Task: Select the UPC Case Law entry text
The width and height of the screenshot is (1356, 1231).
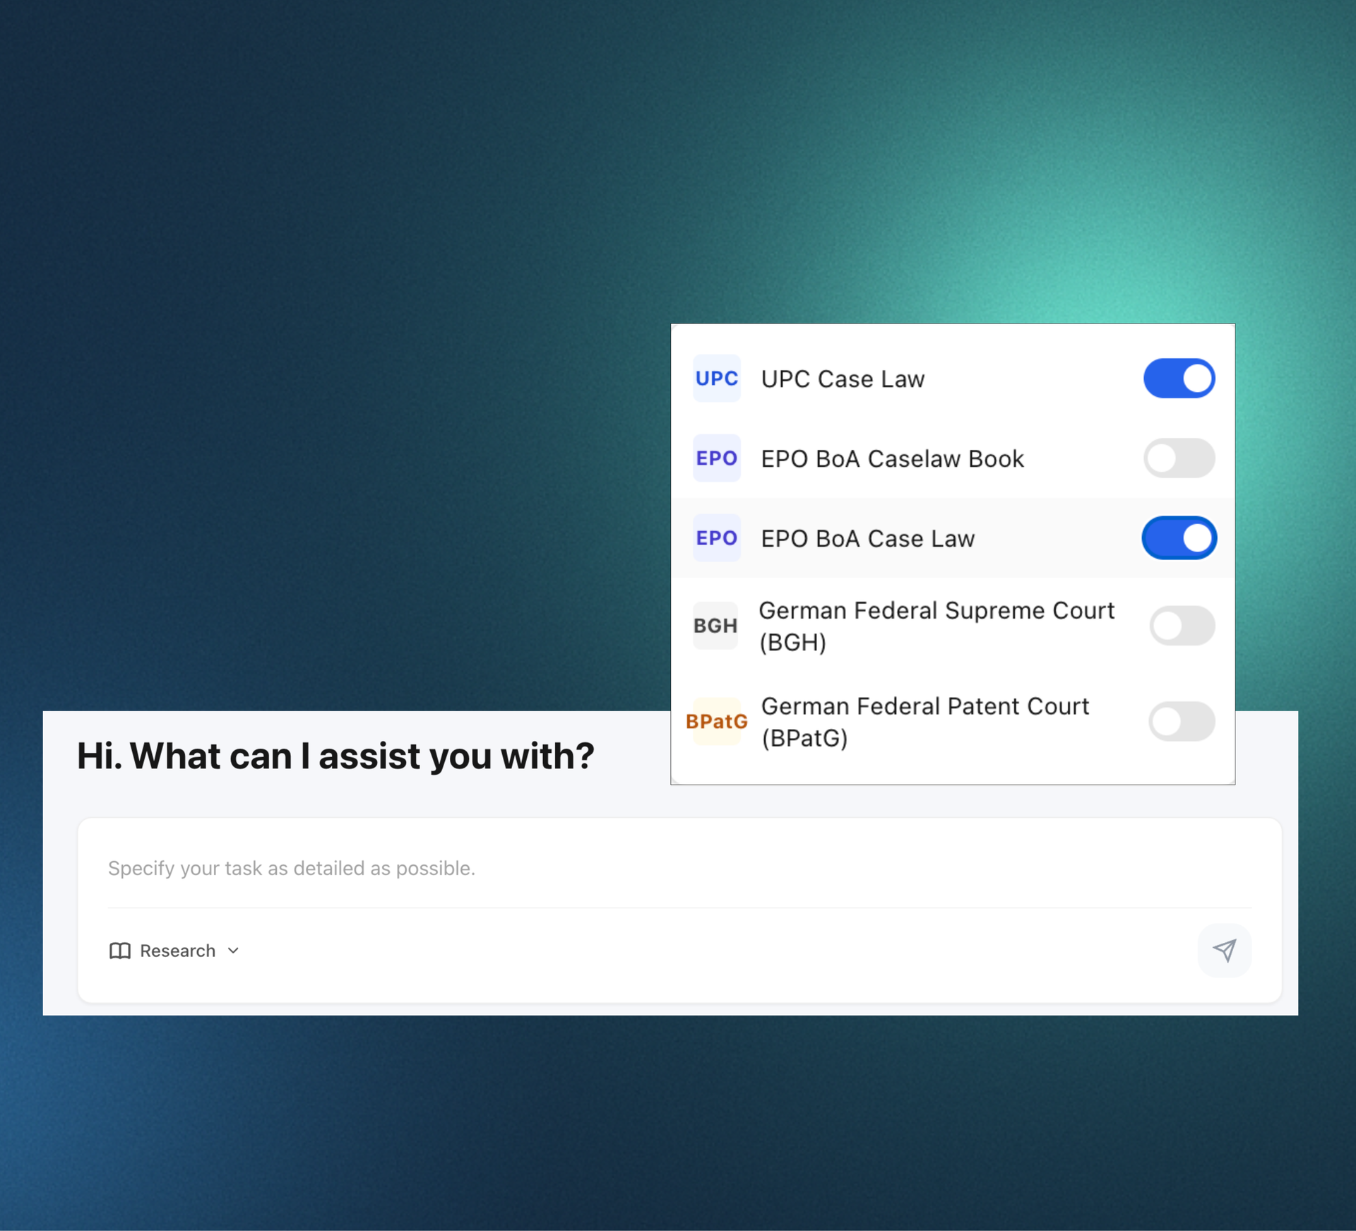Action: (x=843, y=379)
